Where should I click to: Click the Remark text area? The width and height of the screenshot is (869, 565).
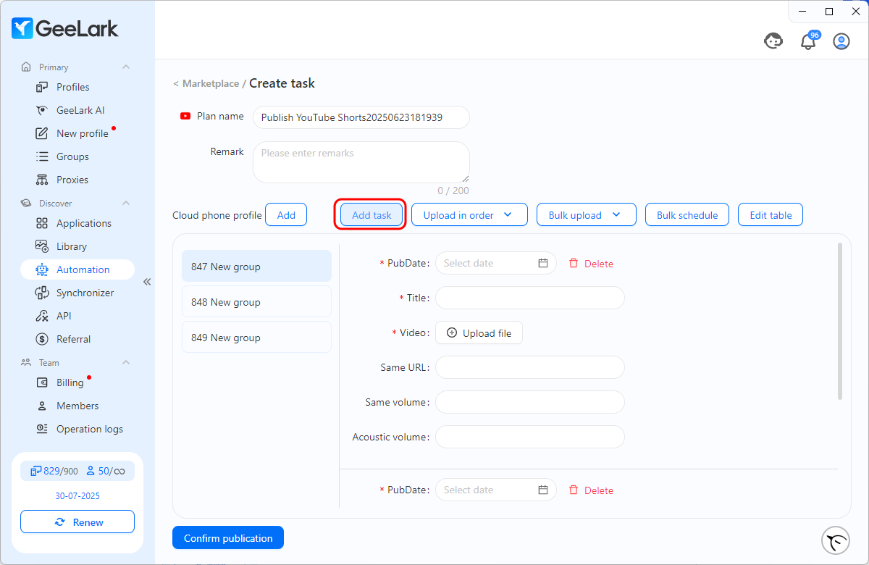click(361, 162)
